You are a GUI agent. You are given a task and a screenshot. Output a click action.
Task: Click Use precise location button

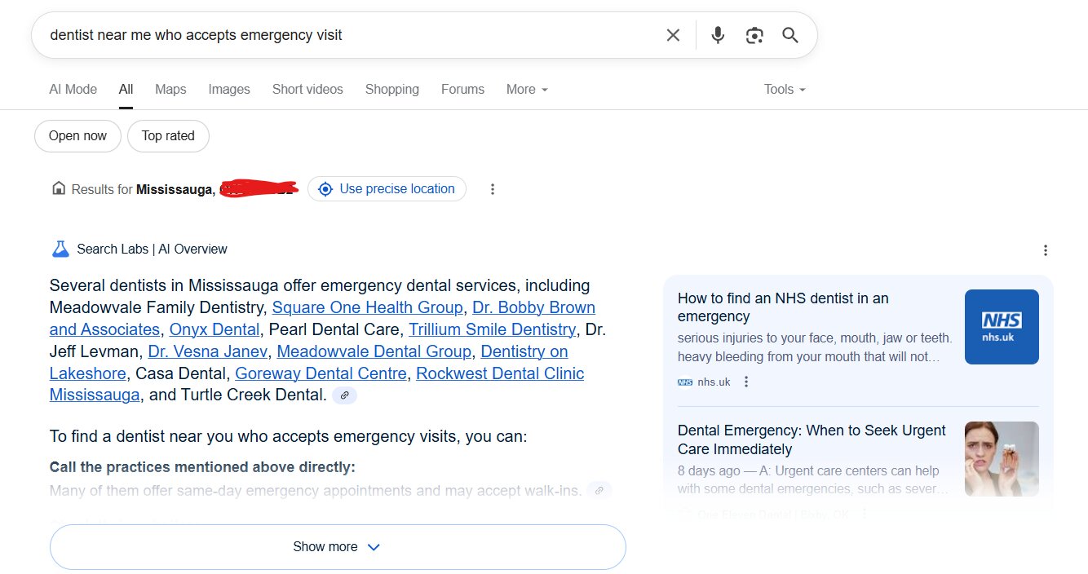point(387,189)
